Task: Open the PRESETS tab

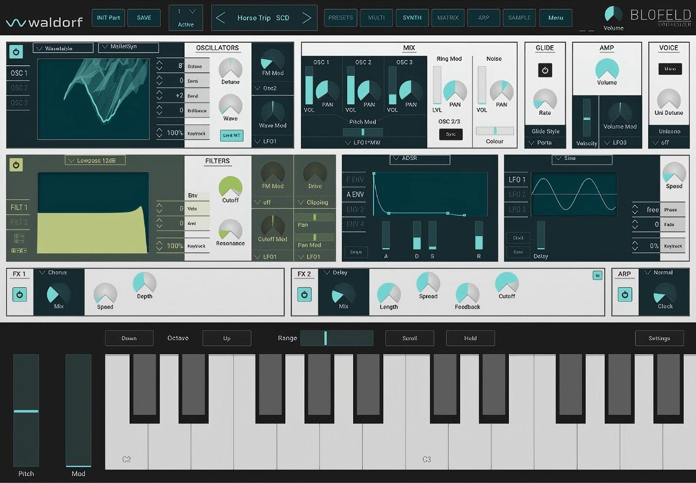Action: [341, 18]
